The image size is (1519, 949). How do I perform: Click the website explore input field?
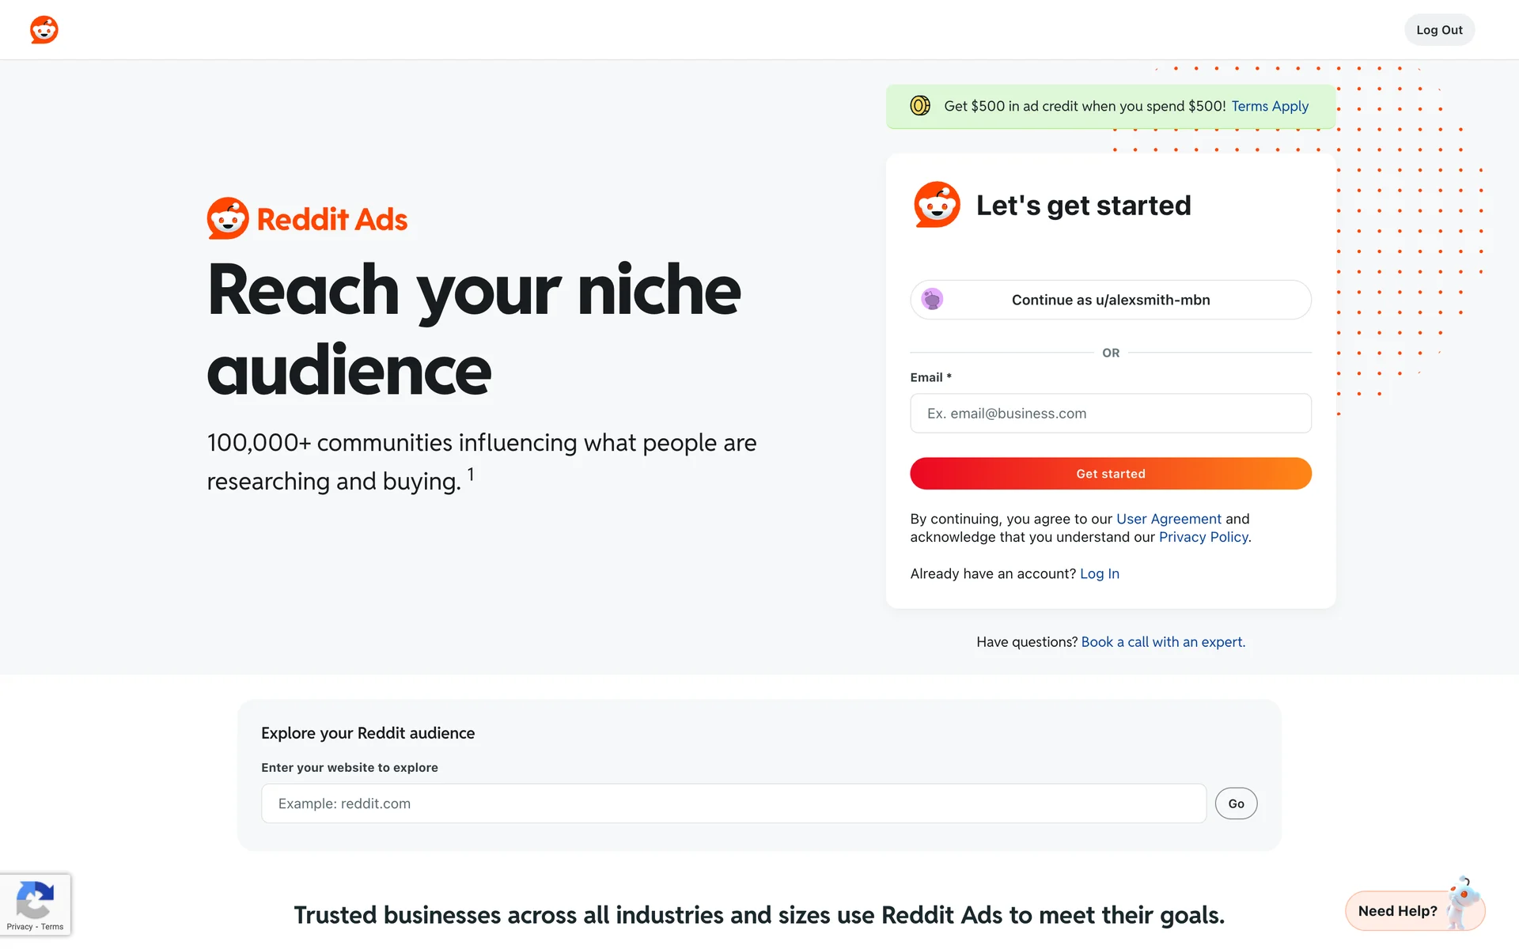coord(733,803)
